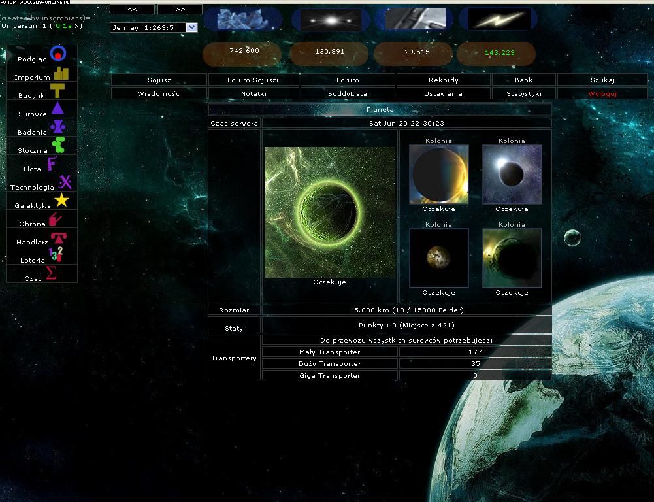The height and width of the screenshot is (502, 654).
Task: Click the Stocznia sidebar label
Action: click(33, 150)
